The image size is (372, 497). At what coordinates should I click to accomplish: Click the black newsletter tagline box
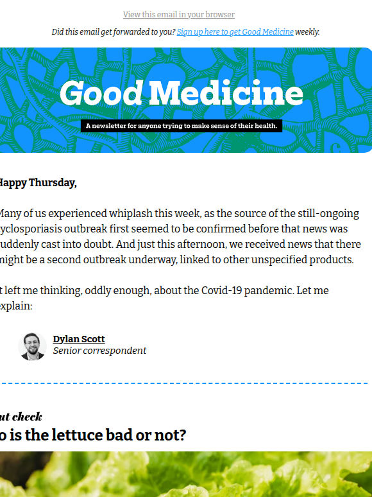coord(182,126)
